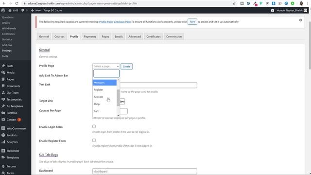The width and height of the screenshot is (311, 175).
Task: Open Testimonials sidebar icon
Action: (x=3, y=99)
